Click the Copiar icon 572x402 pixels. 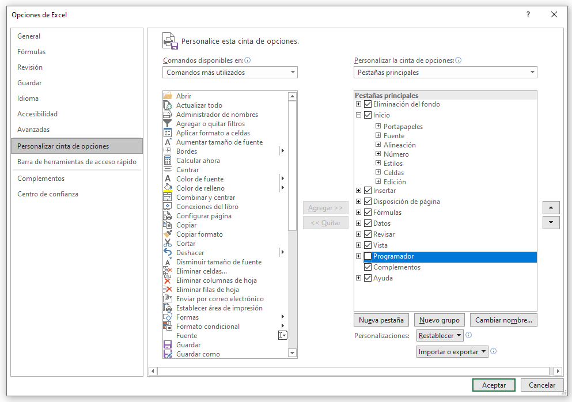click(x=168, y=225)
